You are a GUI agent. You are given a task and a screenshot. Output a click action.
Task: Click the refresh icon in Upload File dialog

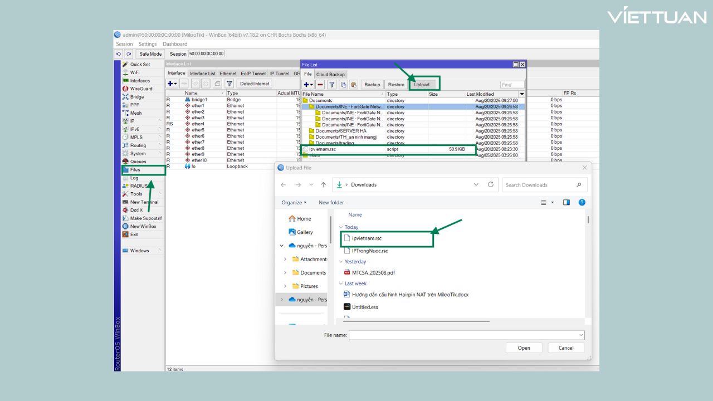pyautogui.click(x=491, y=185)
